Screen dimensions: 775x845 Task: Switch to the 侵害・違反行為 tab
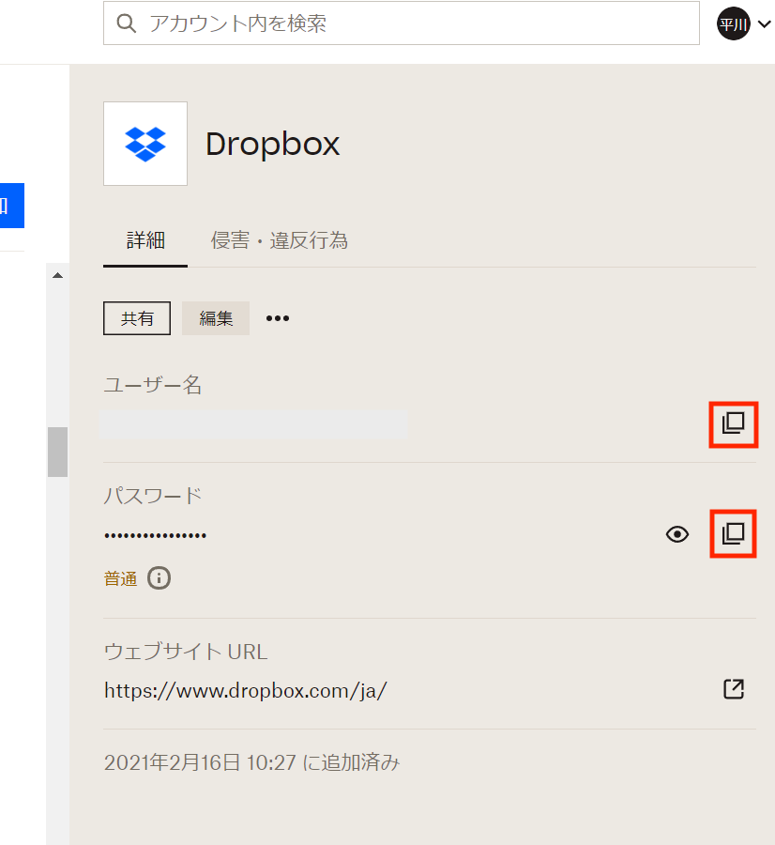pyautogui.click(x=280, y=240)
